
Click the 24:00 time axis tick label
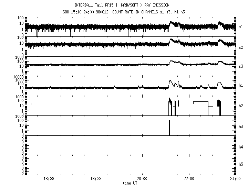[235, 179]
